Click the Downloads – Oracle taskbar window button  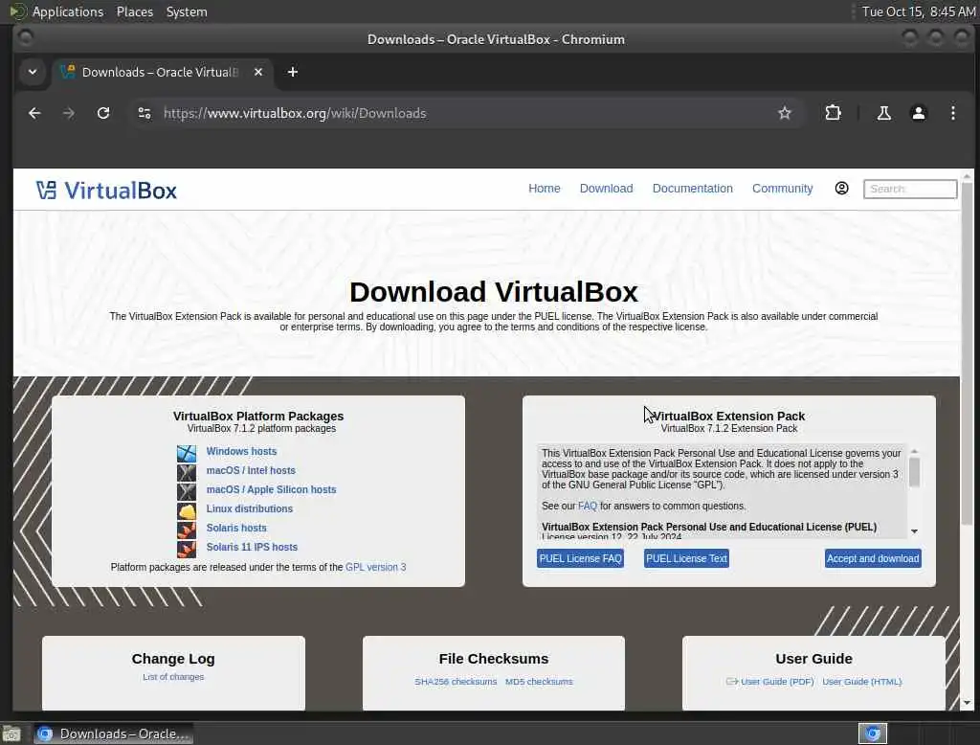(113, 734)
